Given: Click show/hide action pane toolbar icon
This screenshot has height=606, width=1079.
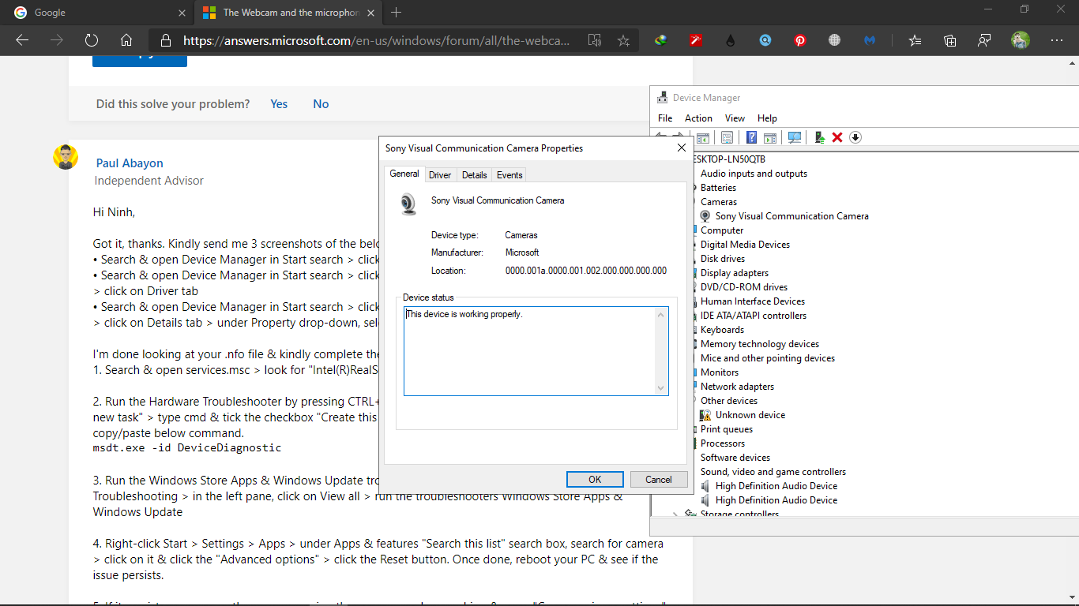Looking at the screenshot, I should 770,138.
